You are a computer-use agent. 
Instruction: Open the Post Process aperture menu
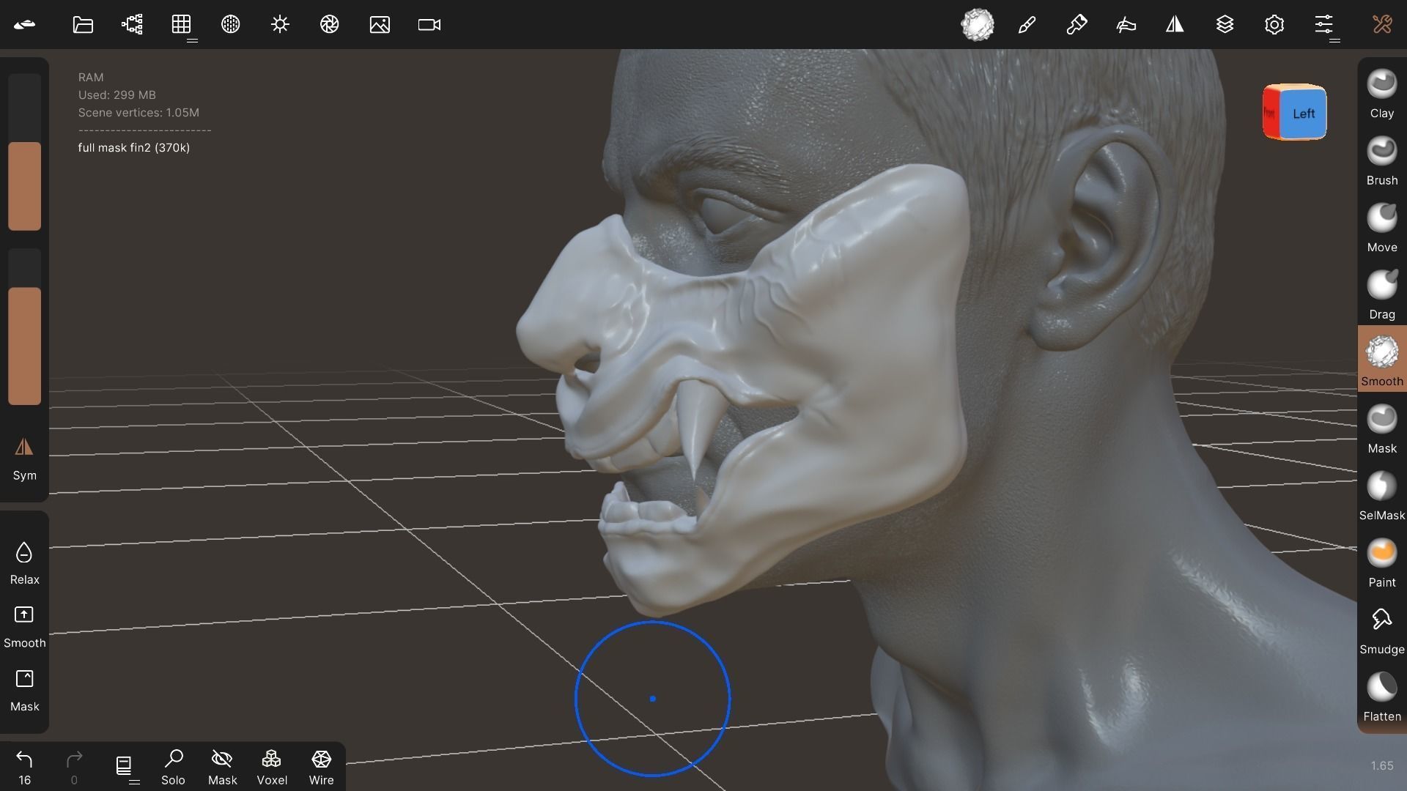329,24
